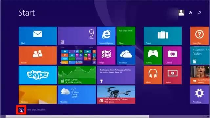
Task: Launch the Internet Explorer tile
Action: pos(106,36)
